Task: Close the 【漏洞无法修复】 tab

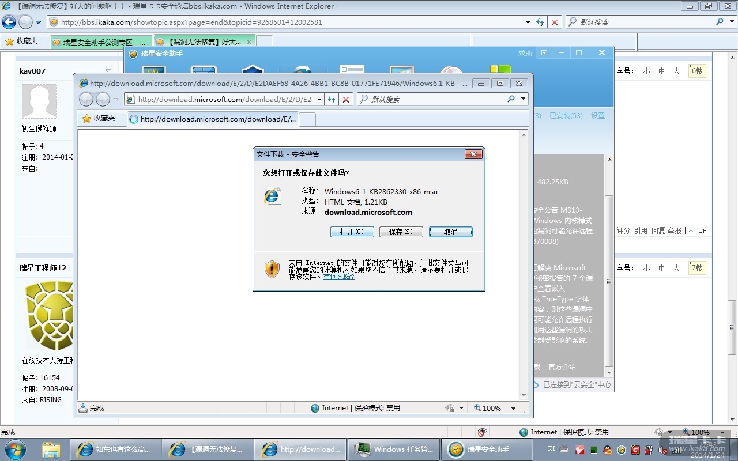Action: coord(250,42)
